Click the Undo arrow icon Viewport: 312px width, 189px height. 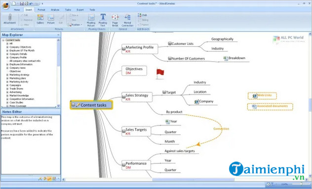click(31, 3)
